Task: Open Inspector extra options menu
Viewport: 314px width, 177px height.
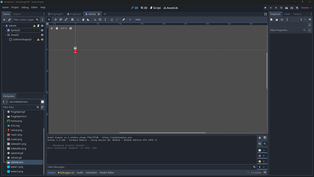Action: (x=287, y=20)
